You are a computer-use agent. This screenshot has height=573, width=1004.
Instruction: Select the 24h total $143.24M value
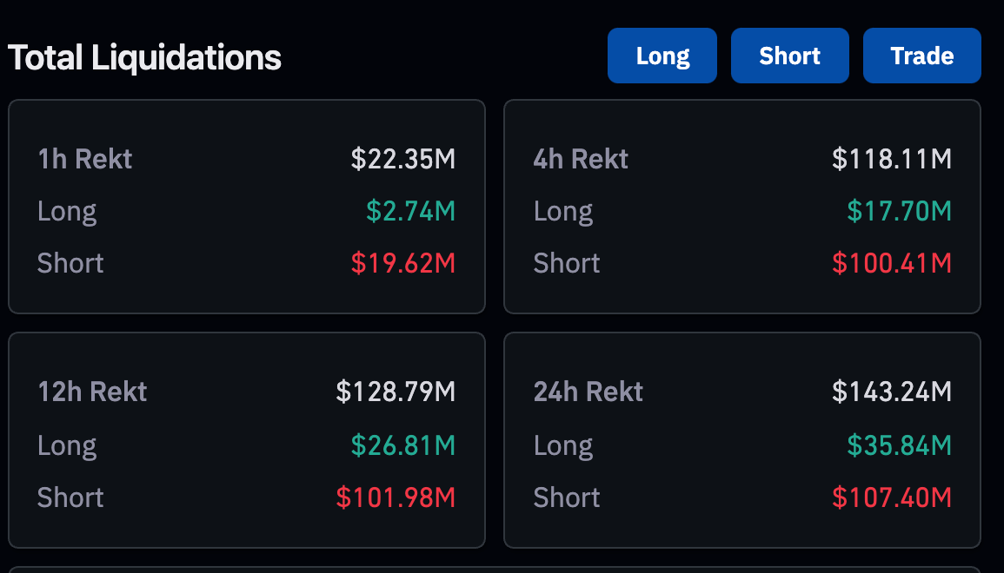(x=892, y=392)
